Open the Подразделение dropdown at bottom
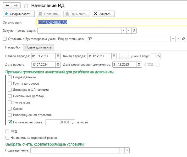The image size is (187, 157). (122, 150)
